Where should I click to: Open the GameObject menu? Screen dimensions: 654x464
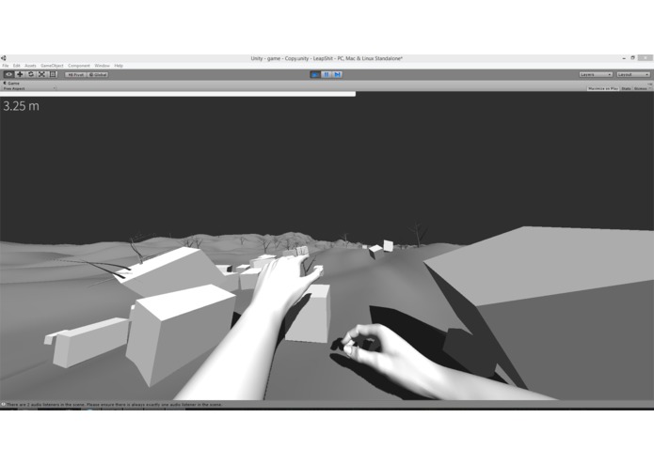tap(52, 66)
